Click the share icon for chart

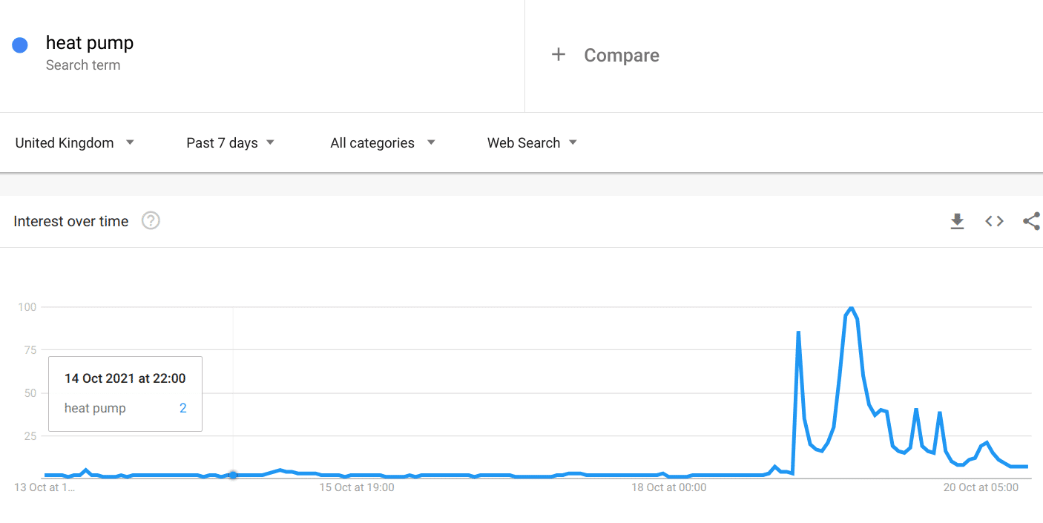point(1031,221)
